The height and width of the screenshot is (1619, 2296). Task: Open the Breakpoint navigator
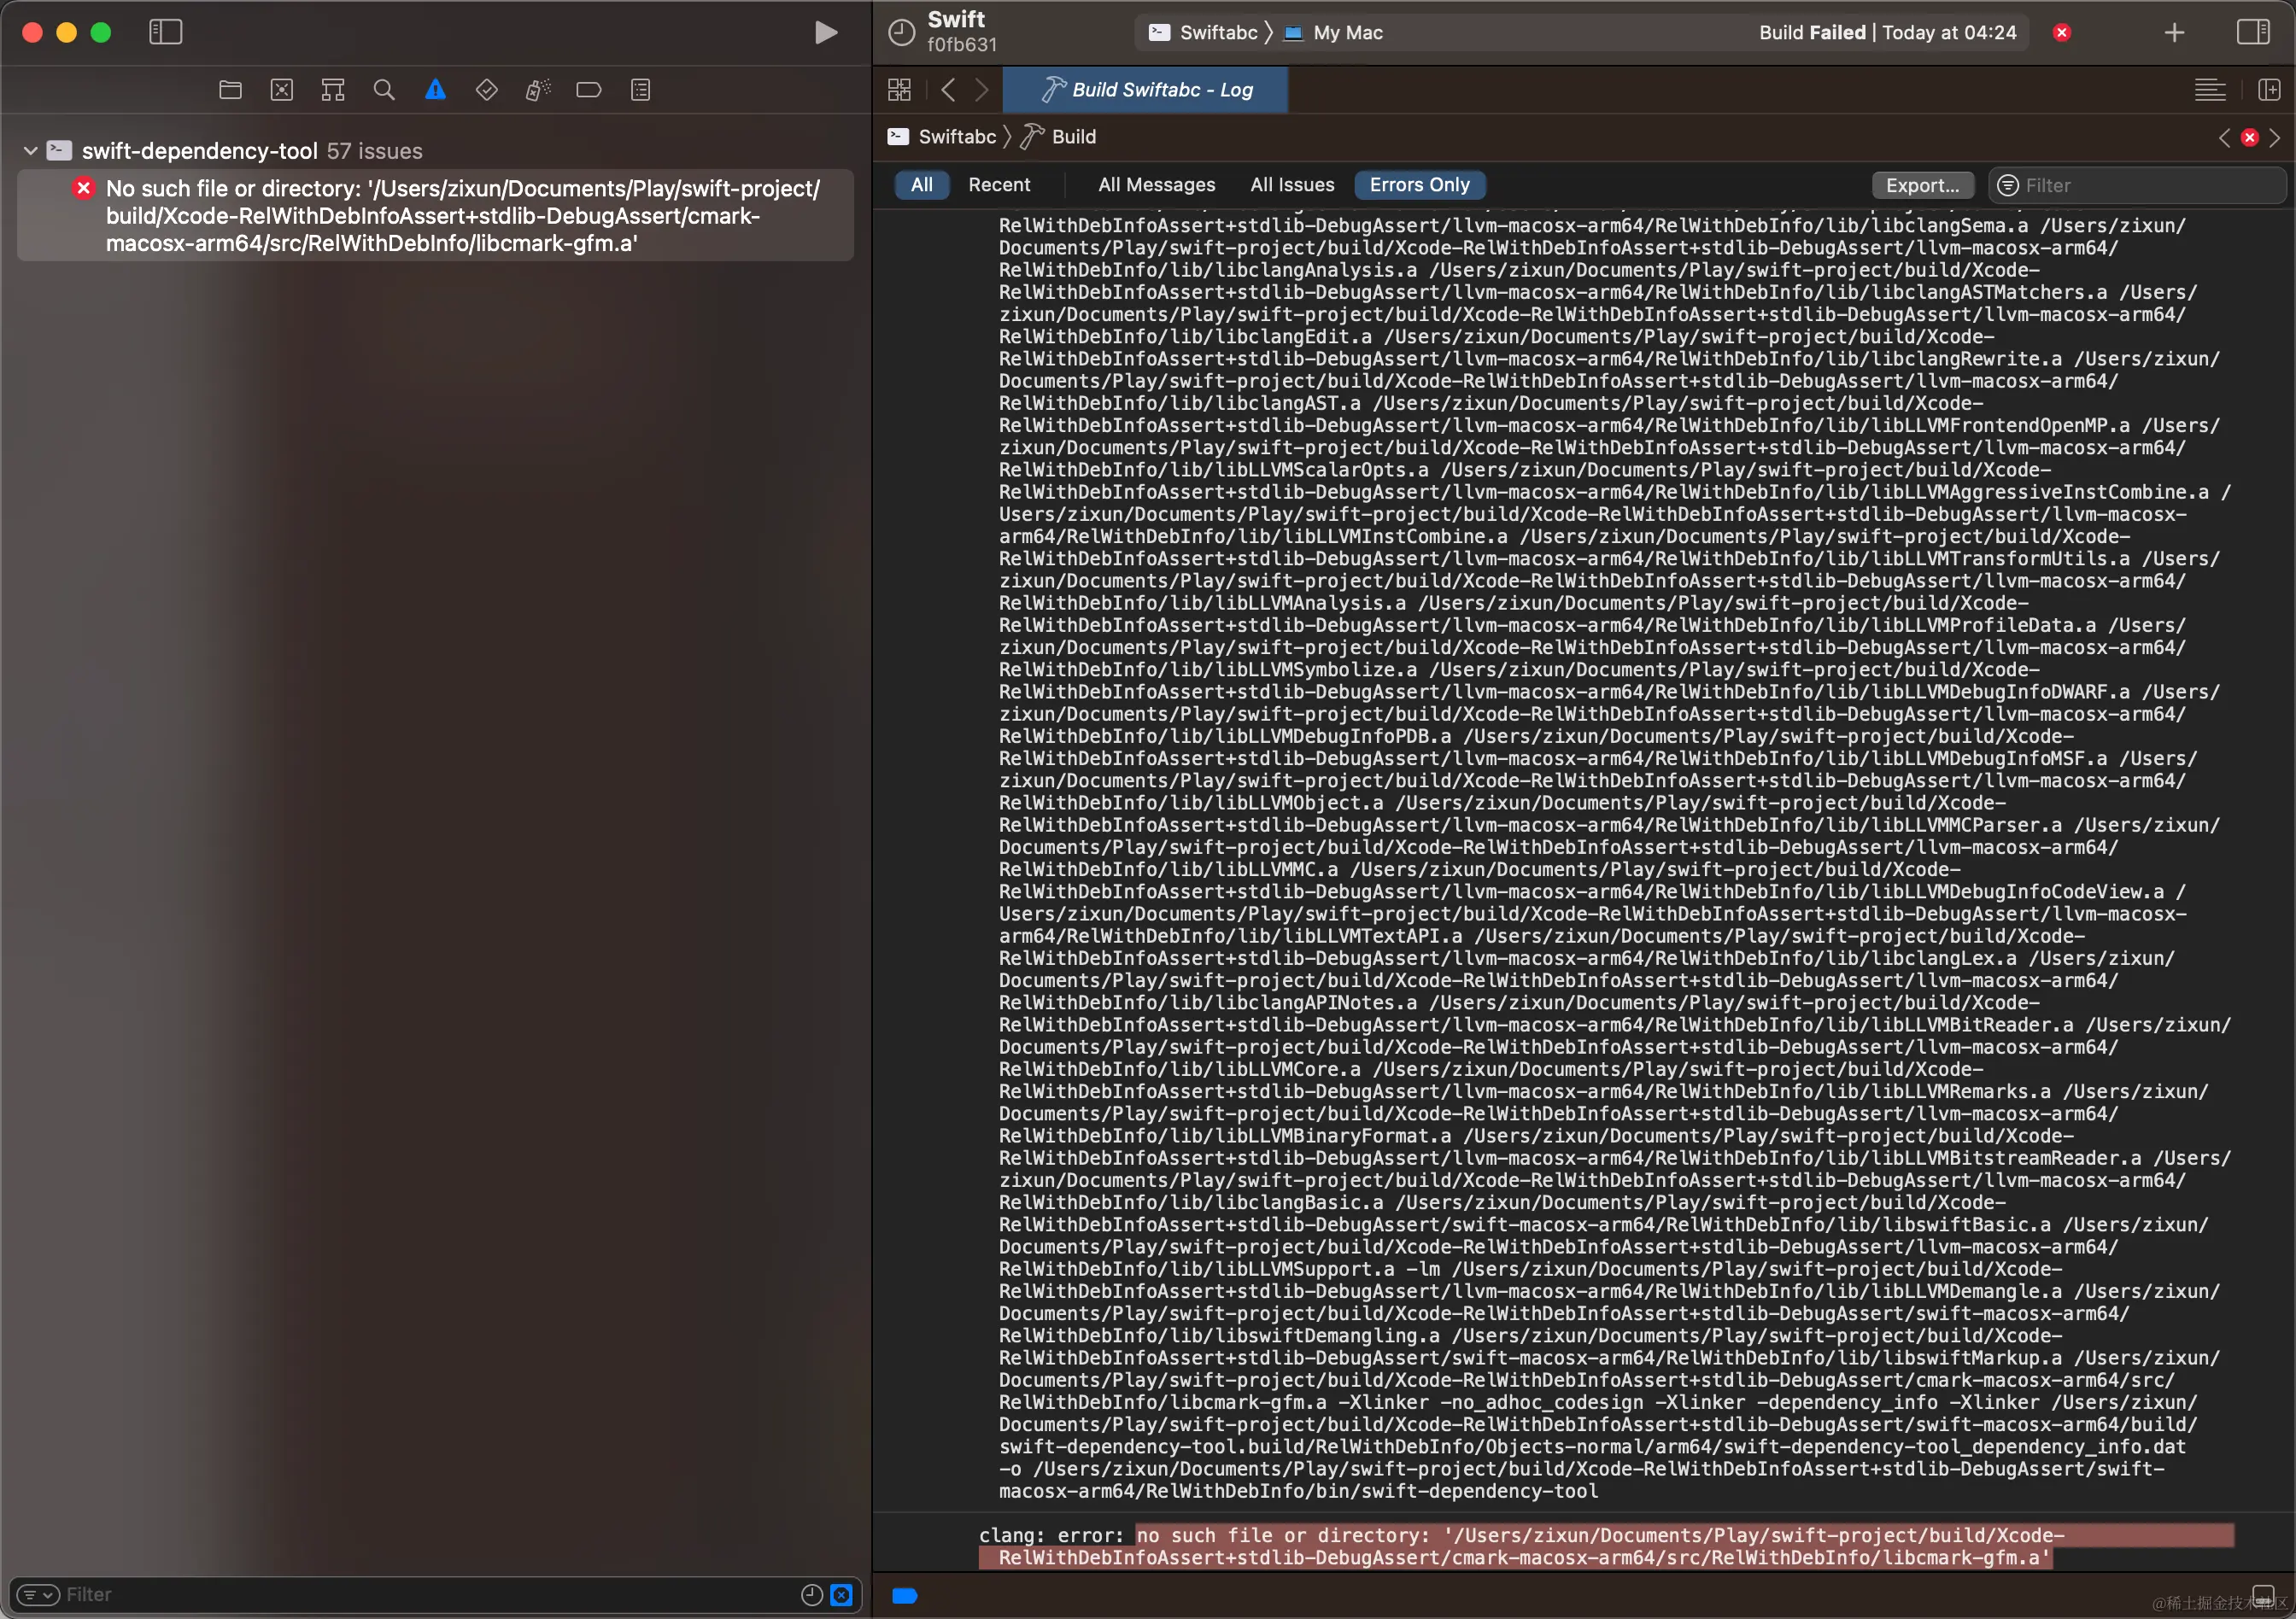tap(589, 90)
